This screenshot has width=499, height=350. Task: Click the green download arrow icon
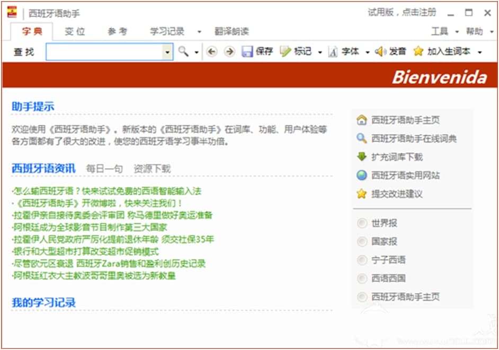click(x=361, y=156)
